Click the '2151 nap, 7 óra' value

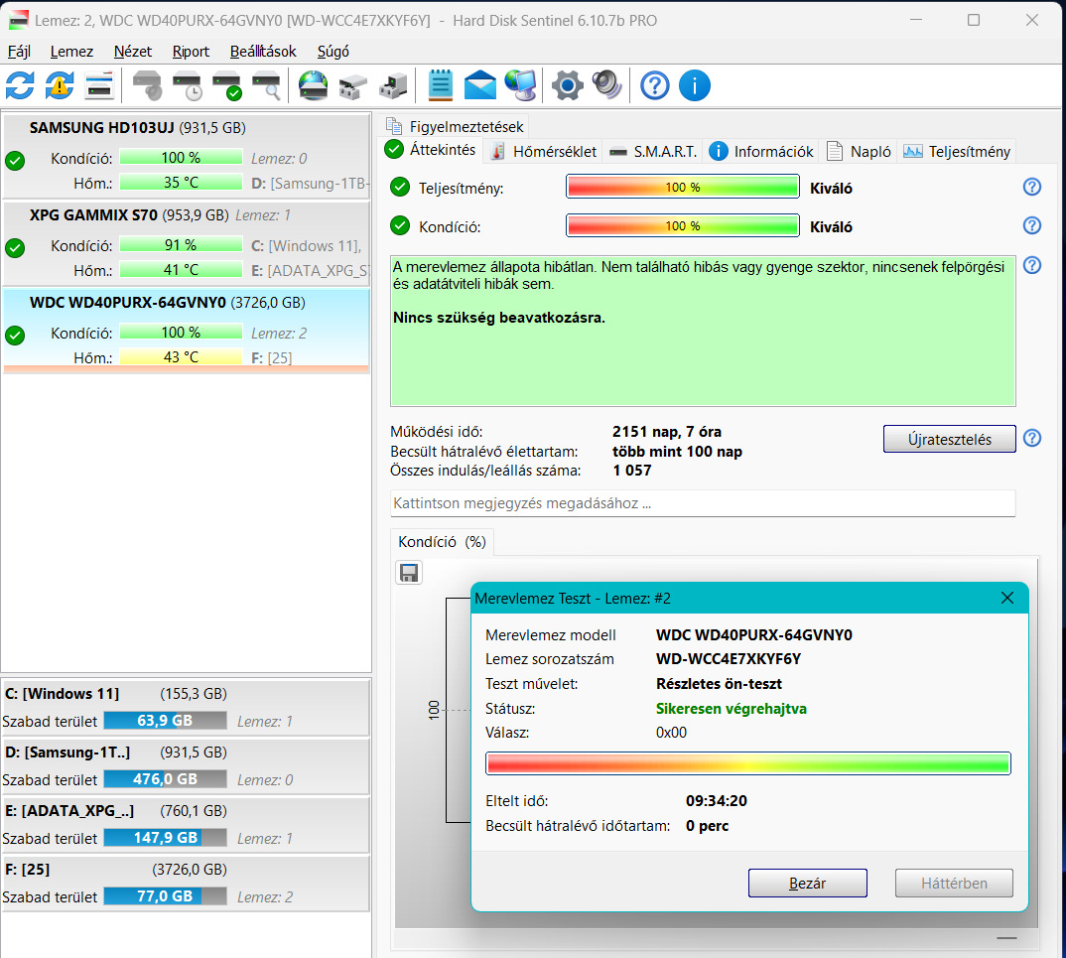pyautogui.click(x=667, y=432)
